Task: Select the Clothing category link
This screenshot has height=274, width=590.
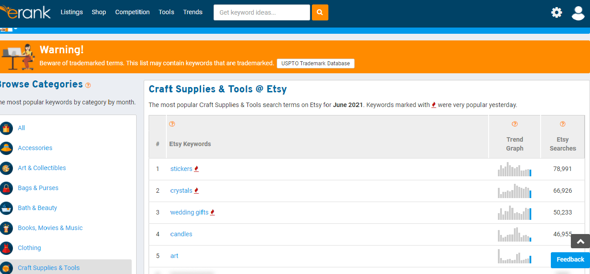Action: 29,248
